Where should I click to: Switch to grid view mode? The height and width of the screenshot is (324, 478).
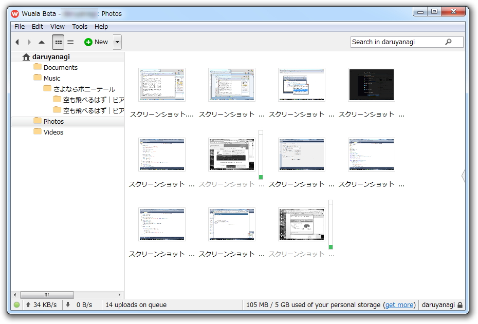[58, 42]
